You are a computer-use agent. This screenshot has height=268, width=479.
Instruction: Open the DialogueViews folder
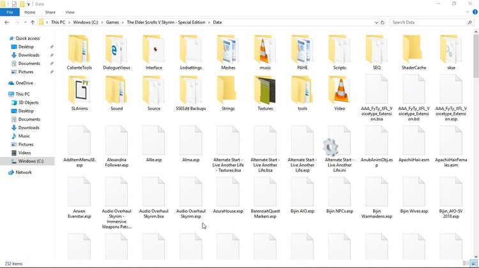point(116,52)
